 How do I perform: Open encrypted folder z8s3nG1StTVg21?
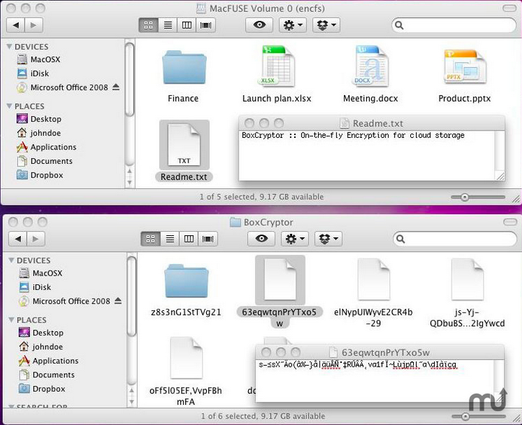186,281
